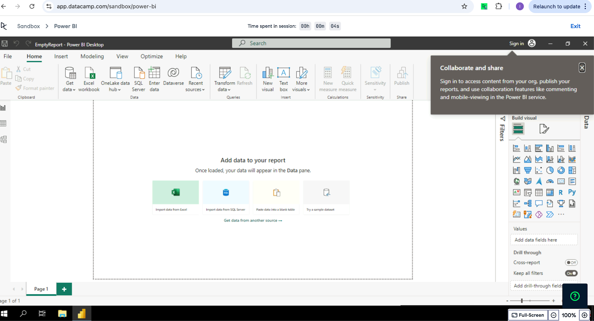The image size is (594, 321).
Task: Insert a Text box
Action: 284,79
